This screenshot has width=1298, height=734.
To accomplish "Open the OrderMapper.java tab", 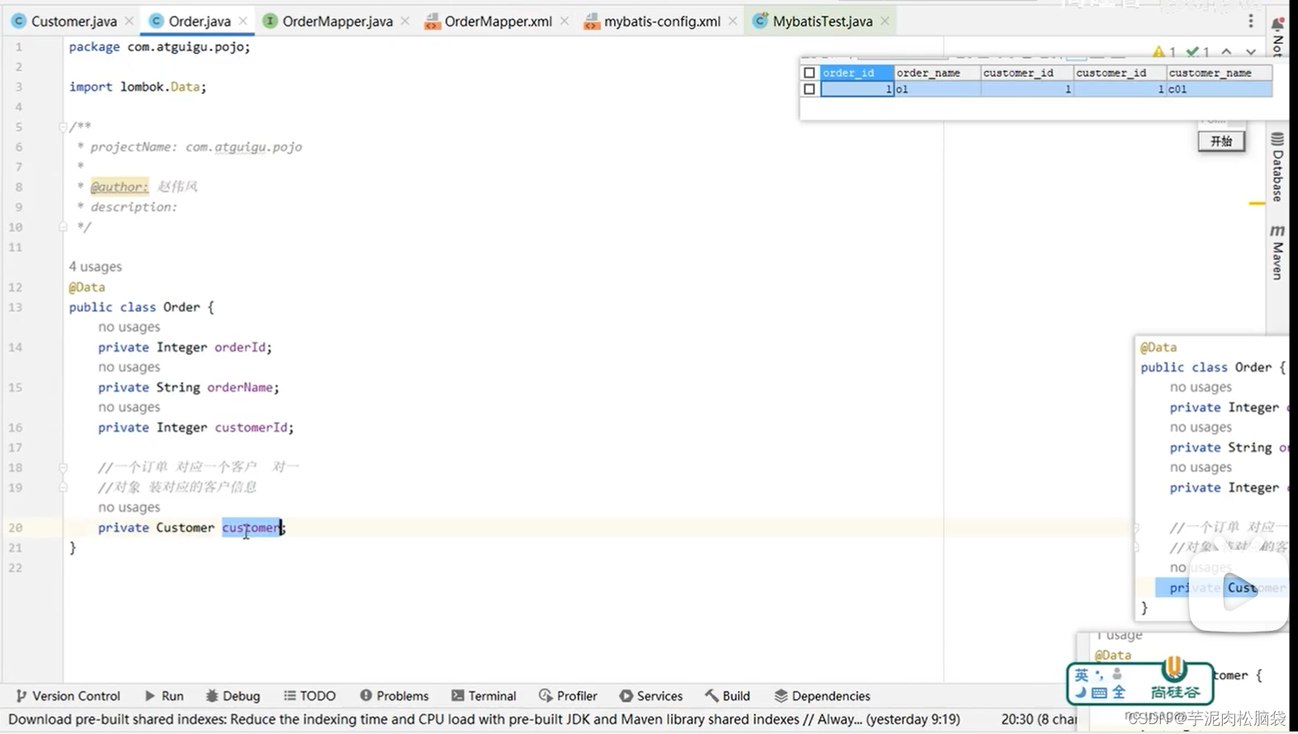I will point(337,21).
